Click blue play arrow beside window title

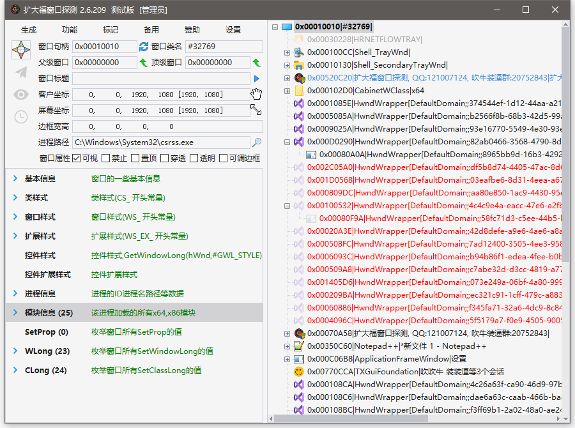click(x=257, y=79)
